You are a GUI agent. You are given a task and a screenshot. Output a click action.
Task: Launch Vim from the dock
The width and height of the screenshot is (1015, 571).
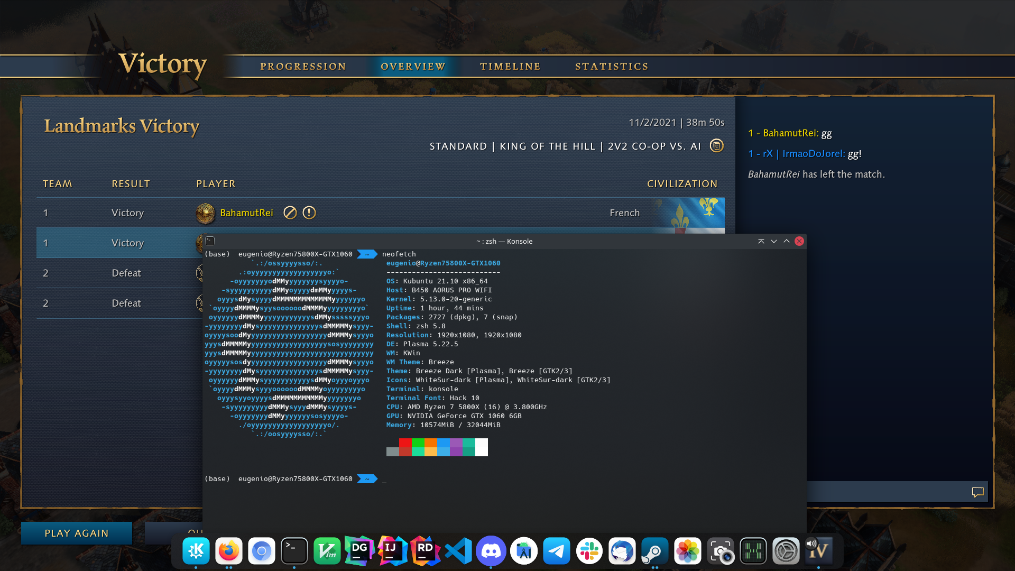tap(327, 551)
